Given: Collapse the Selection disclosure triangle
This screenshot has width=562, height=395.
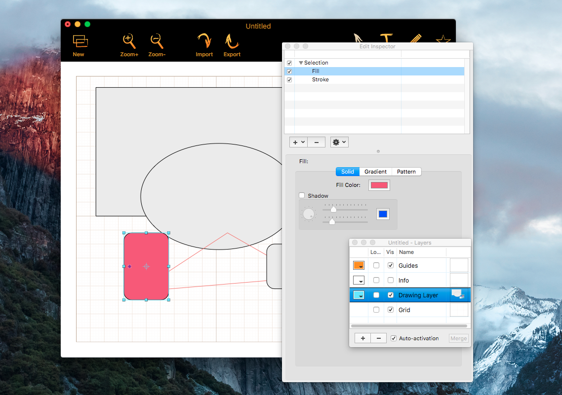Looking at the screenshot, I should click(x=301, y=63).
